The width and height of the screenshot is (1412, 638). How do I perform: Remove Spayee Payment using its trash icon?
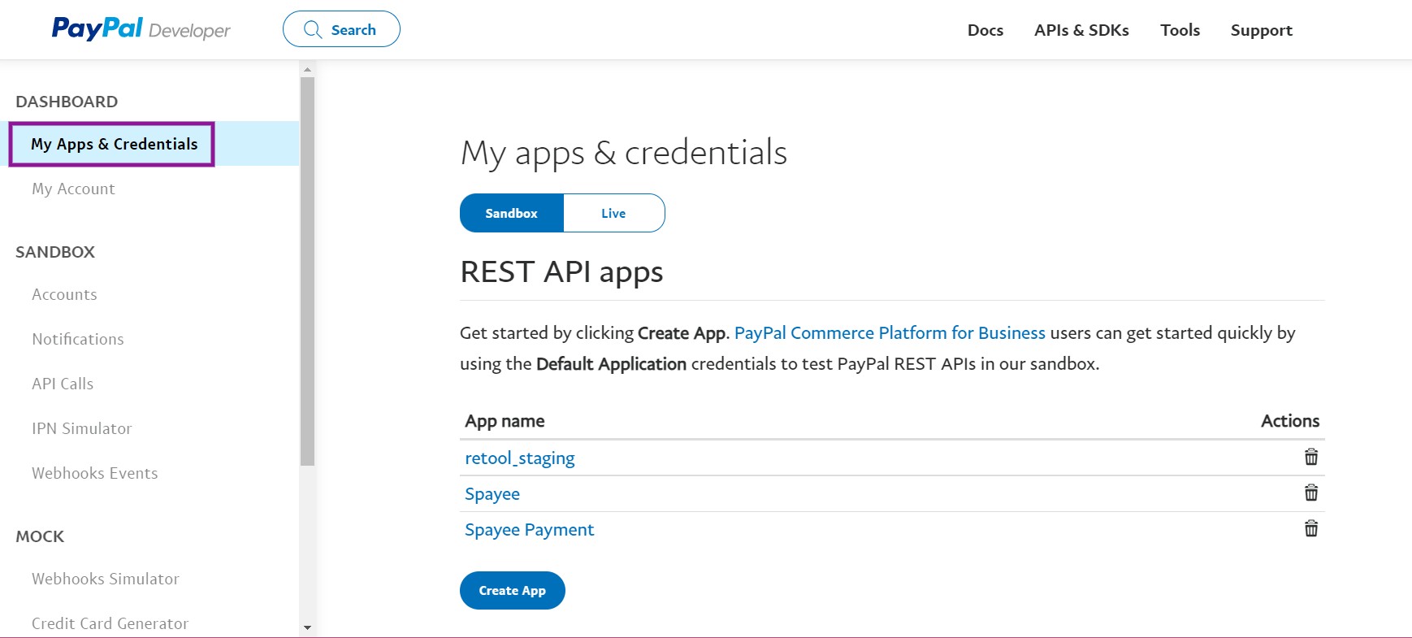pyautogui.click(x=1311, y=528)
